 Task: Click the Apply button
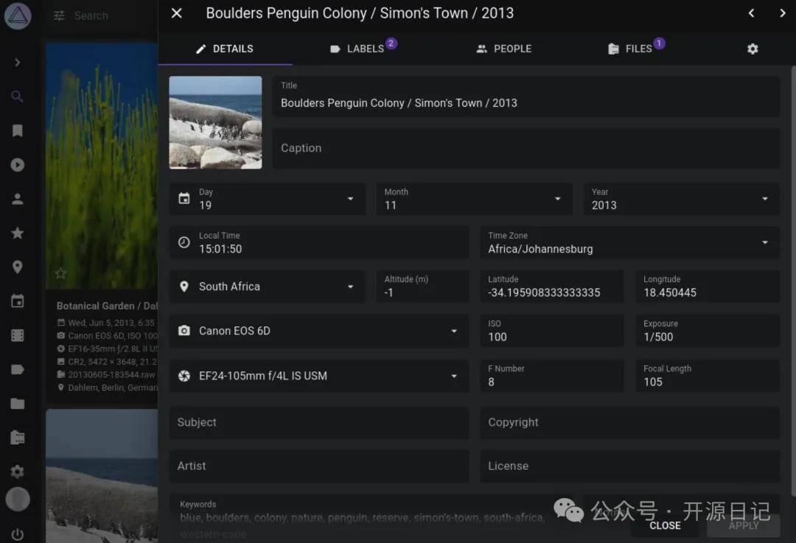click(x=743, y=525)
